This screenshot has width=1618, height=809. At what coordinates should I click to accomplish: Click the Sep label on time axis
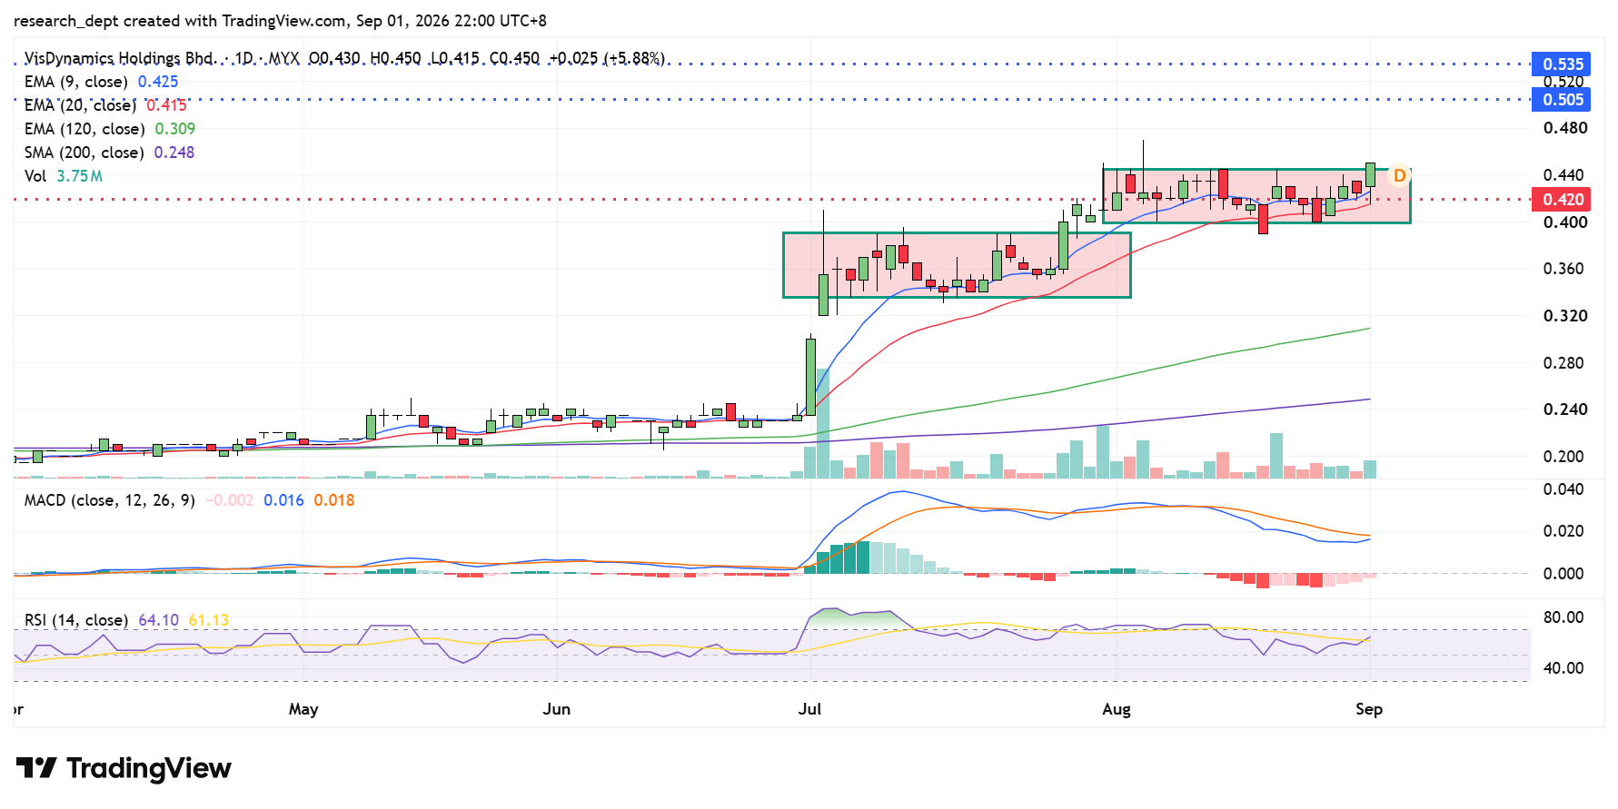tap(1369, 709)
